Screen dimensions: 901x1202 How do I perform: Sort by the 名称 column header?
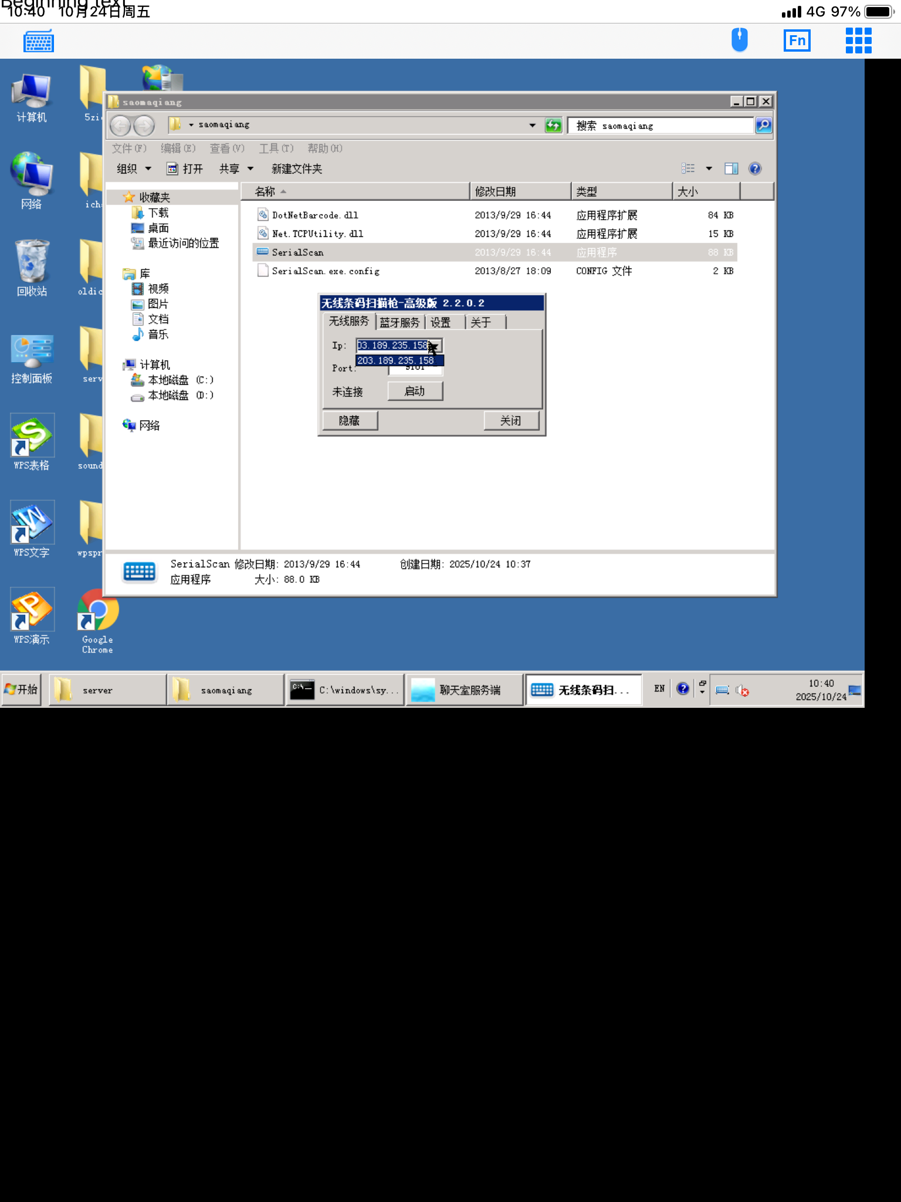click(x=355, y=192)
